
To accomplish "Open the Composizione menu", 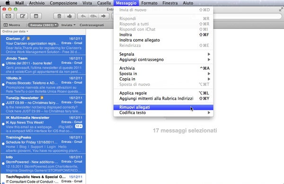I will pos(63,3).
